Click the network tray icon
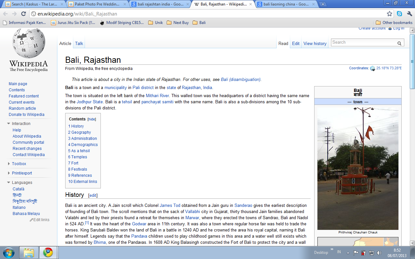The height and width of the screenshot is (259, 415). pos(372,253)
